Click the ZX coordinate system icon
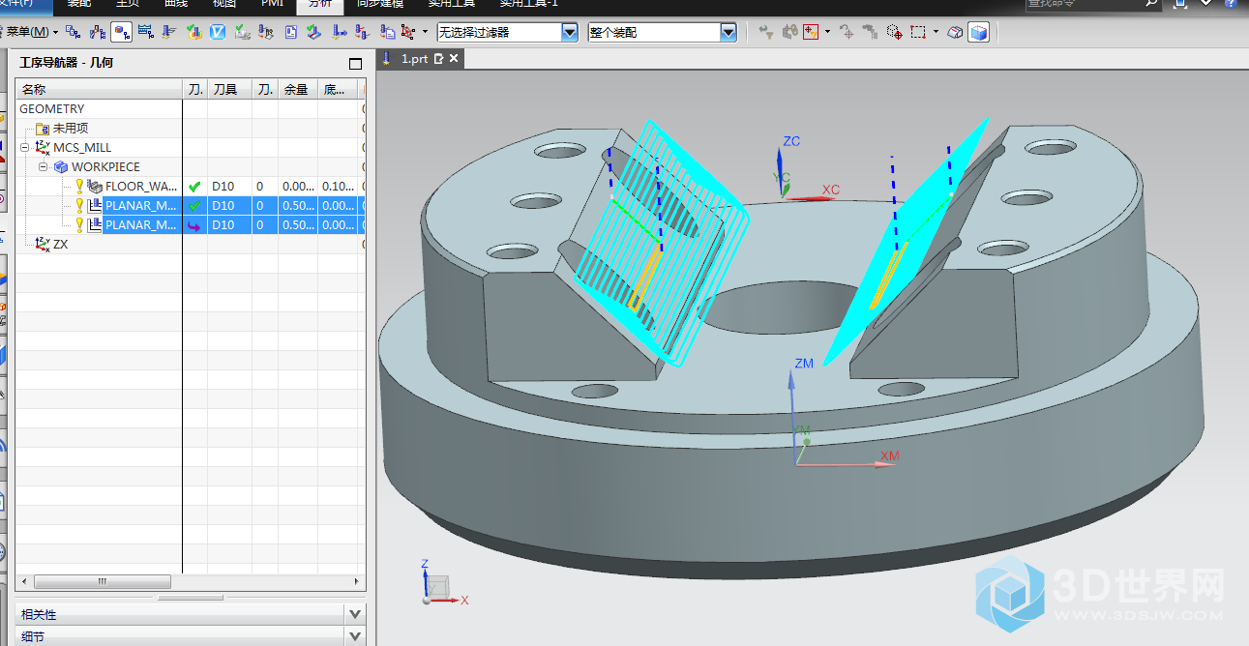The width and height of the screenshot is (1249, 646). pos(43,245)
